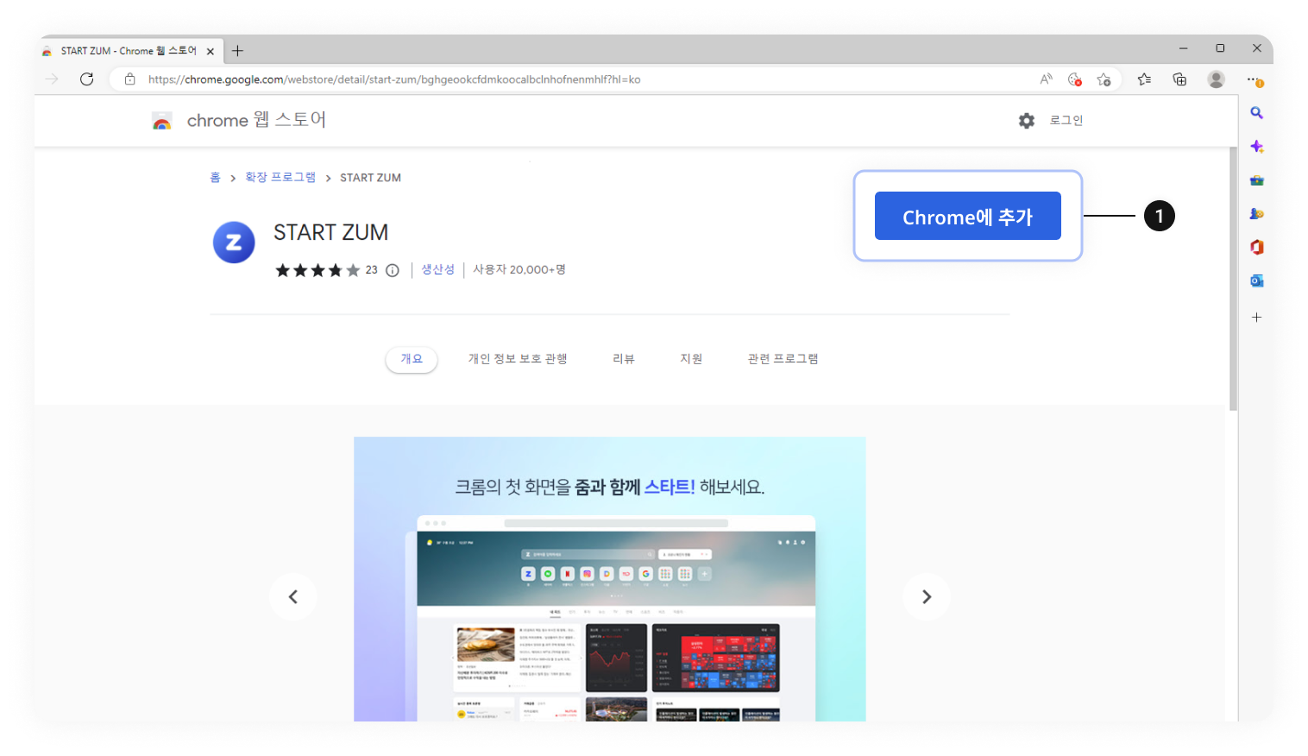Viewport: 1308px width, 756px height.
Task: Activate Read aloud in the address bar
Action: [1046, 79]
